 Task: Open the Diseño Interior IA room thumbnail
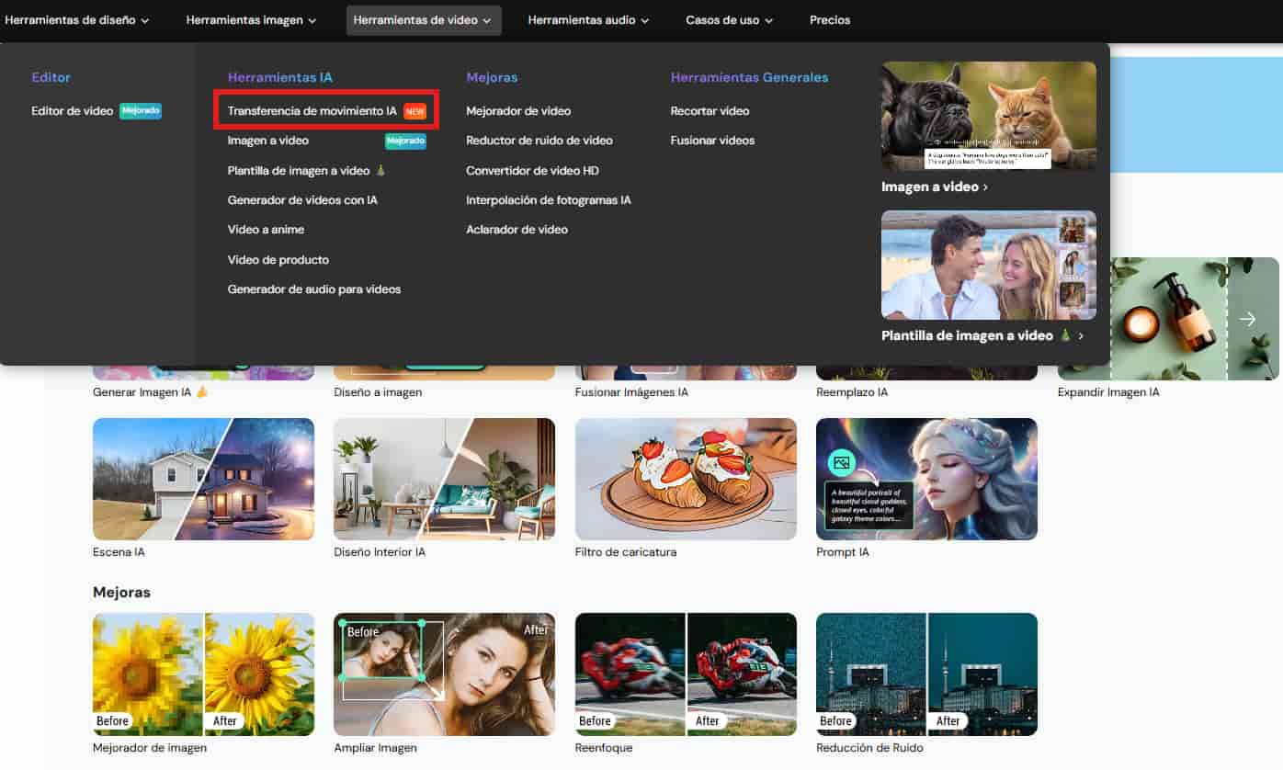[x=444, y=480]
